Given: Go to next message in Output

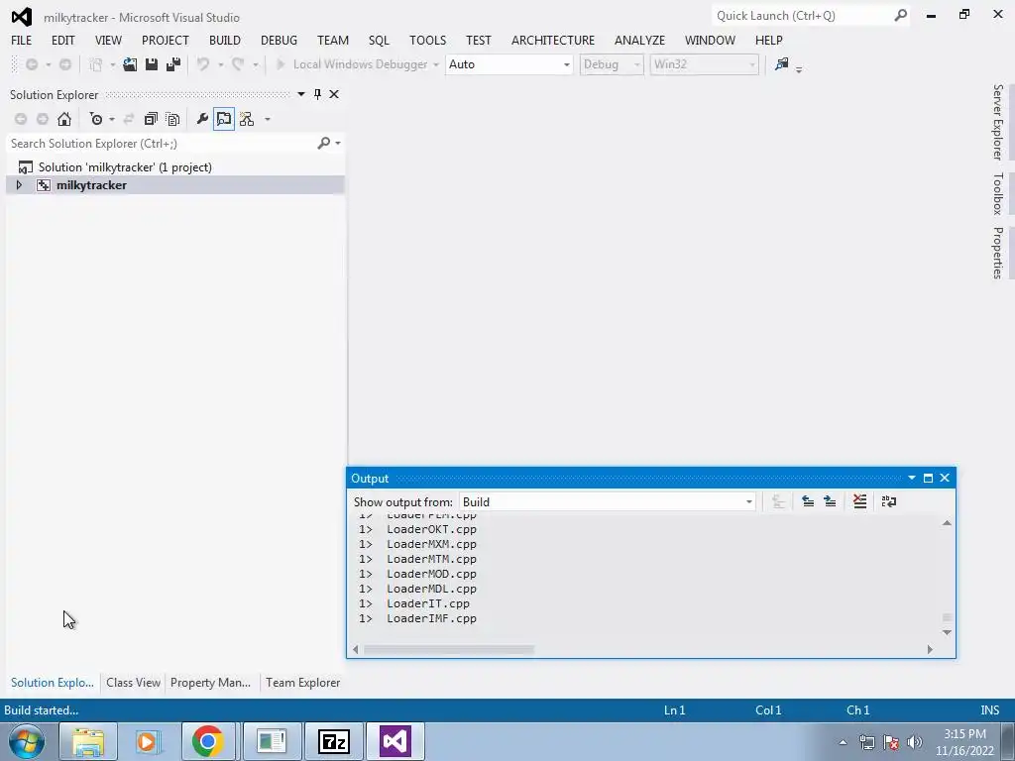Looking at the screenshot, I should click(x=830, y=501).
